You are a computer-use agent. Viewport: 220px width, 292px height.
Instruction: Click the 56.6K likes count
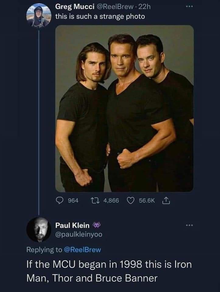[x=147, y=201]
